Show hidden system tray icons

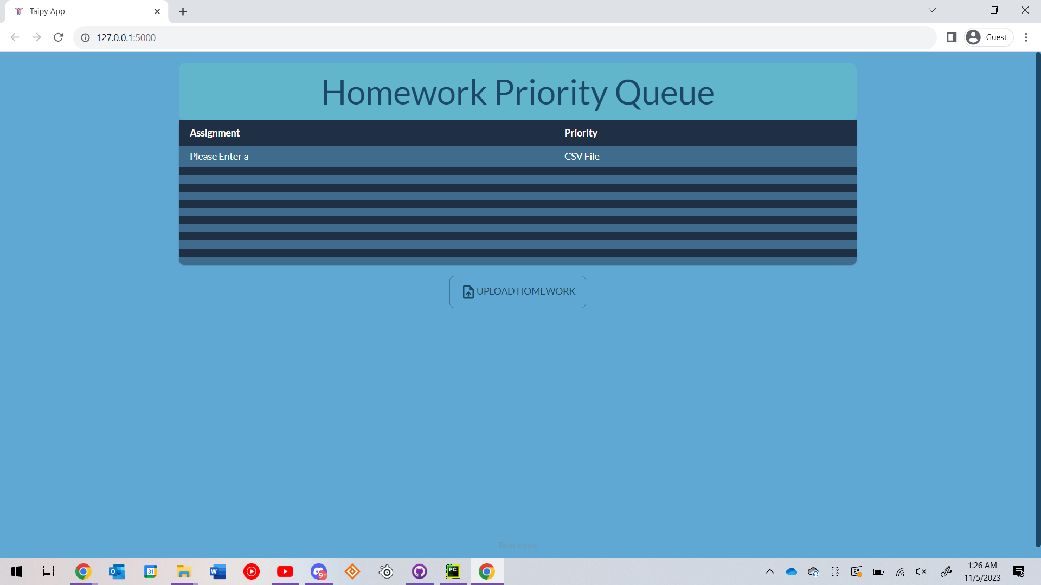769,571
